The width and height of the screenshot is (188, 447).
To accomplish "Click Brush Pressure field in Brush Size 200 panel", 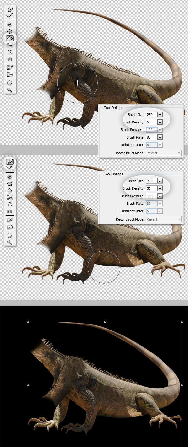I will point(151,196).
